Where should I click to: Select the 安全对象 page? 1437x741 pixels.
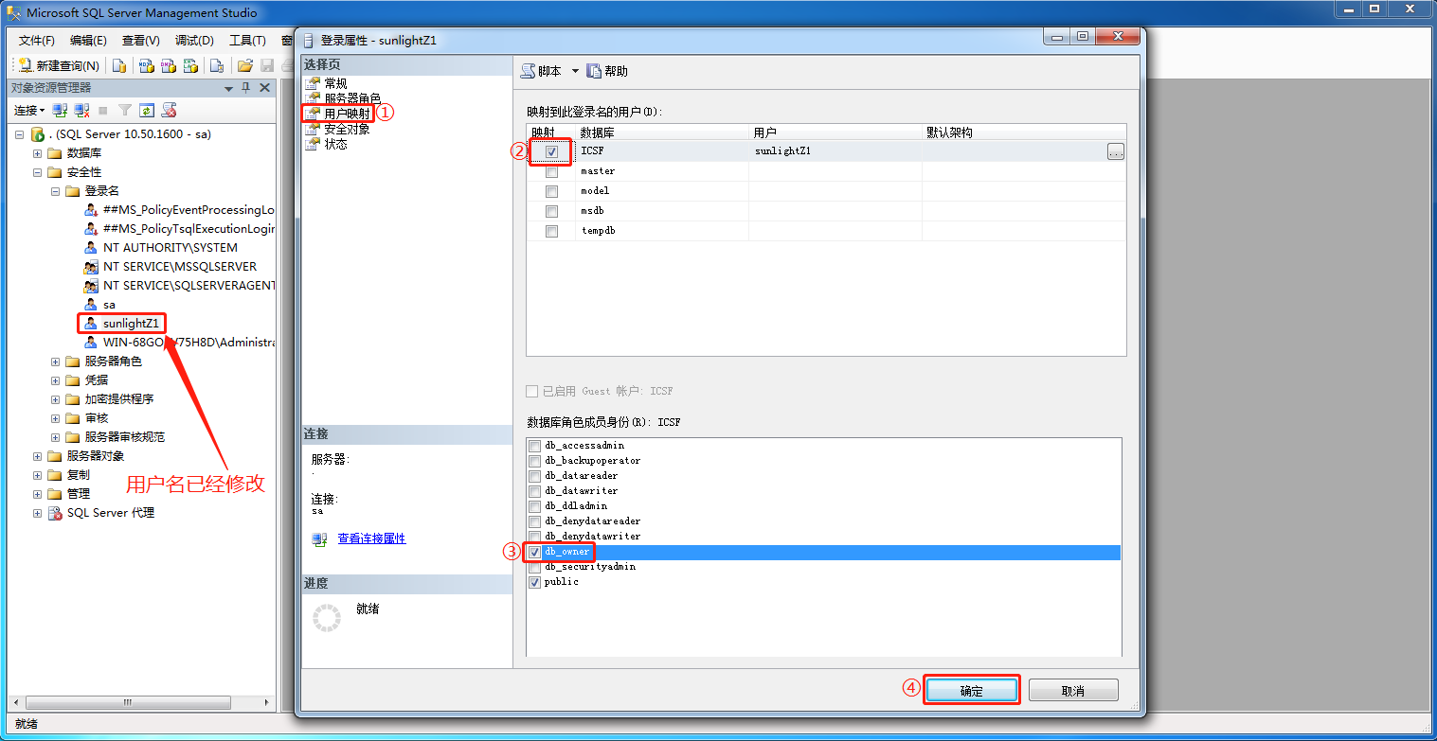[x=347, y=129]
